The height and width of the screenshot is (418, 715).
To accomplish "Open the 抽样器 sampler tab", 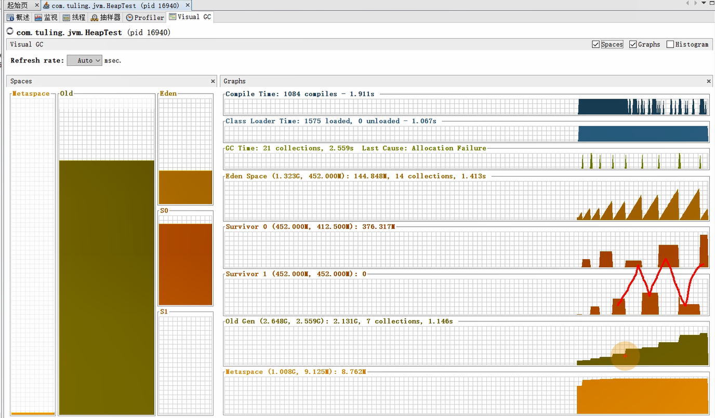I will [105, 17].
